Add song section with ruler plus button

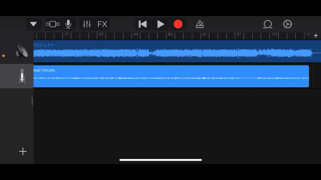316,36
